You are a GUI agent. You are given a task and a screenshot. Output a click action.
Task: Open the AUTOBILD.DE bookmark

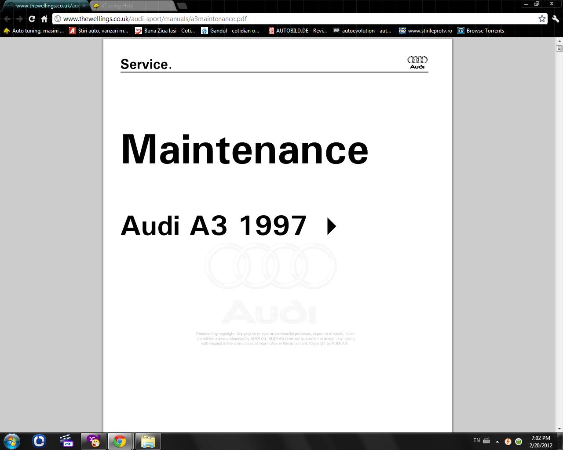click(x=297, y=31)
